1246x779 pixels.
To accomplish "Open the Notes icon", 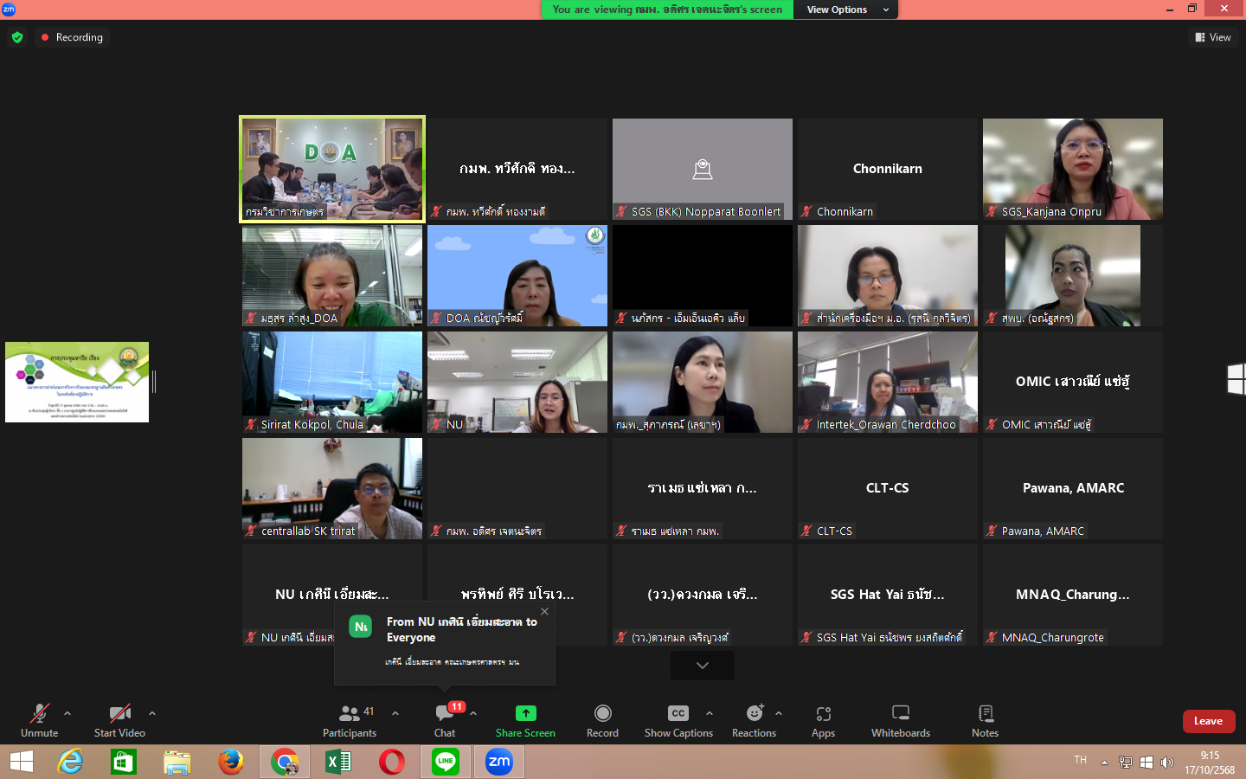I will (x=985, y=714).
